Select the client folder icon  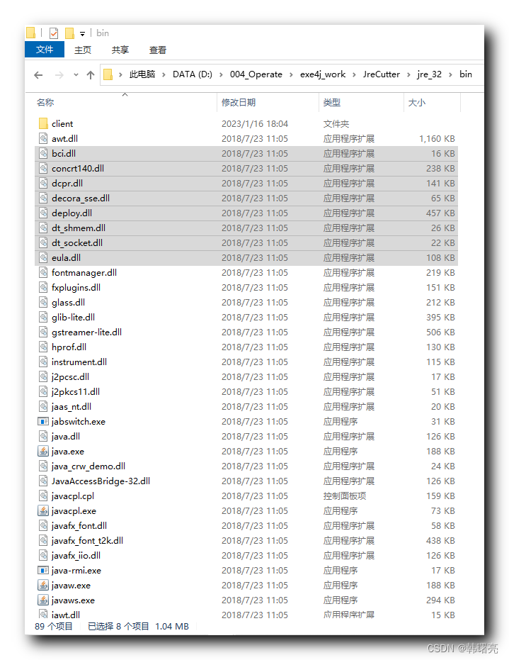point(43,124)
